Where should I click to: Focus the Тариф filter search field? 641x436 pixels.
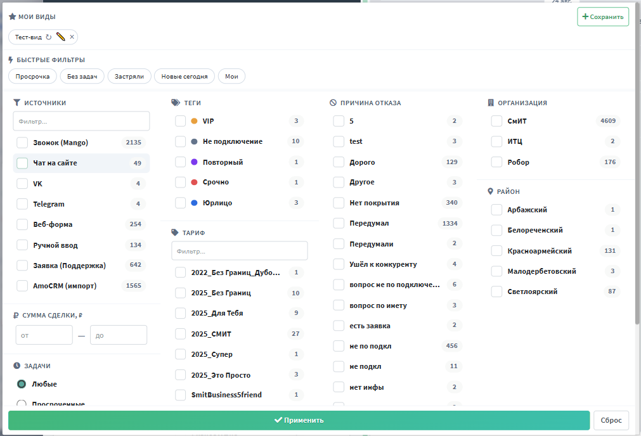click(x=240, y=251)
